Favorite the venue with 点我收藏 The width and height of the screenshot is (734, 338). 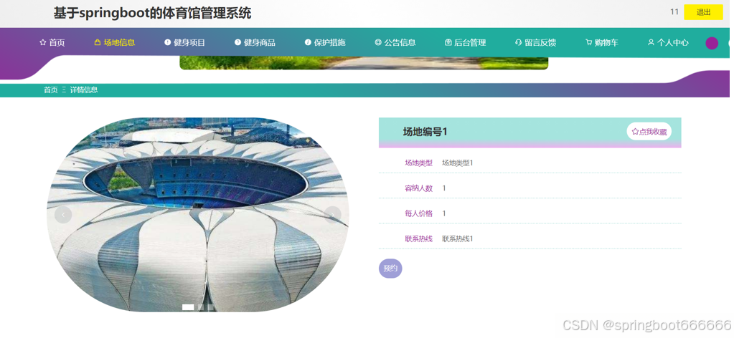pos(649,131)
